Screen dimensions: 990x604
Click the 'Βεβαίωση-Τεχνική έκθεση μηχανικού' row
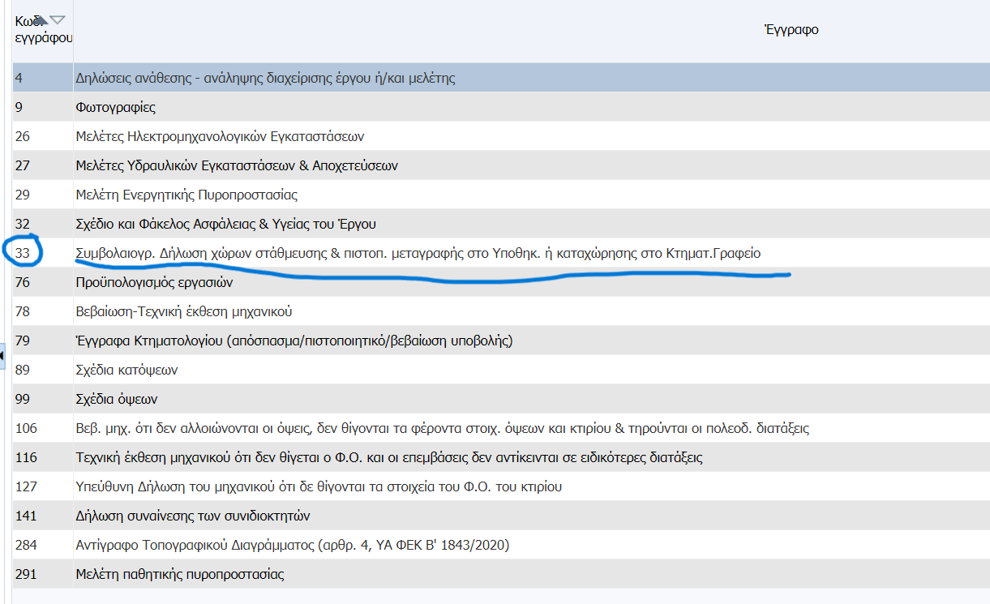[183, 312]
